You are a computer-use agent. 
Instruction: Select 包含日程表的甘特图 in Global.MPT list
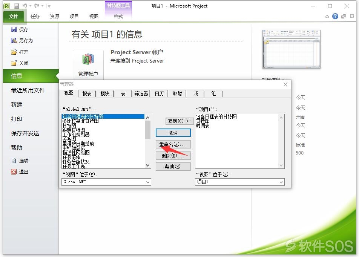[x=103, y=116]
